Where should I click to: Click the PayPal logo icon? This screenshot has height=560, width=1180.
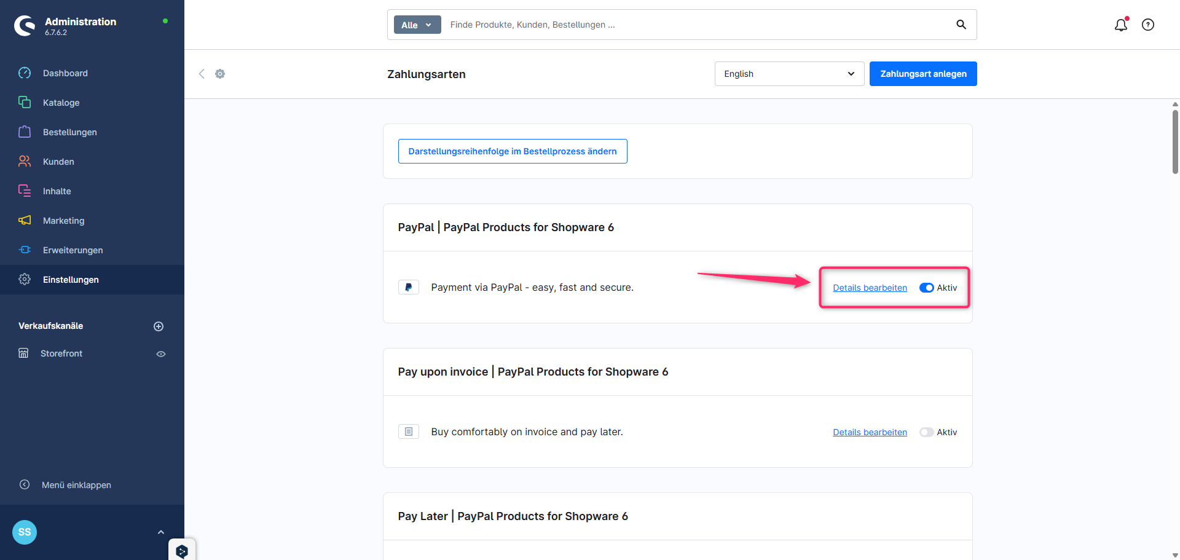tap(409, 287)
